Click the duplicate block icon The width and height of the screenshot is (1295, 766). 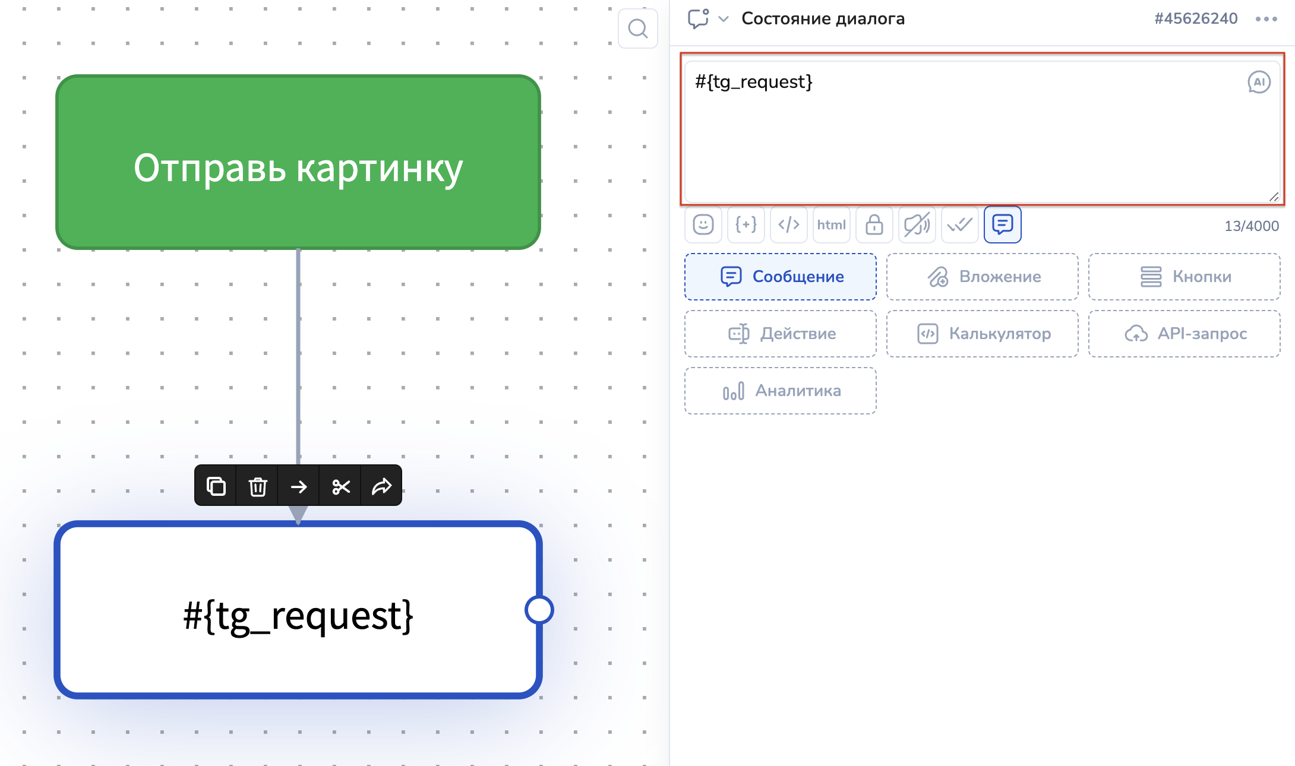(216, 486)
